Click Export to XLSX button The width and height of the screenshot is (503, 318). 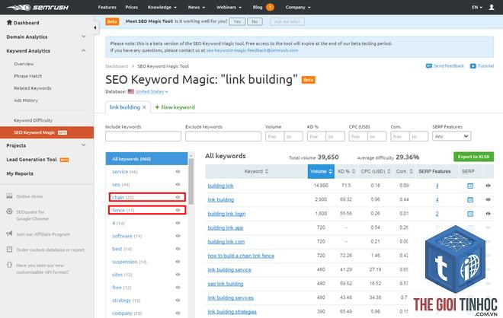(x=473, y=157)
